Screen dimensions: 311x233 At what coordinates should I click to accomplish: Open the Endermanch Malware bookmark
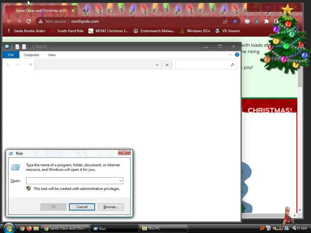(154, 31)
